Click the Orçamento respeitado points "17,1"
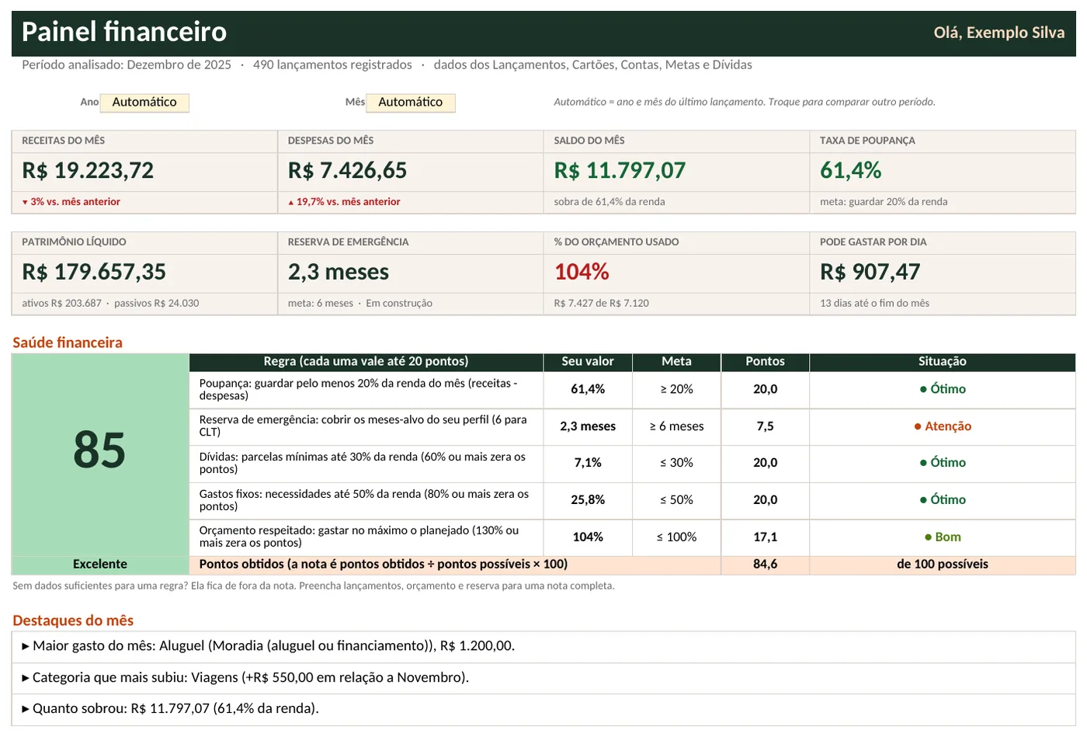 coord(766,537)
